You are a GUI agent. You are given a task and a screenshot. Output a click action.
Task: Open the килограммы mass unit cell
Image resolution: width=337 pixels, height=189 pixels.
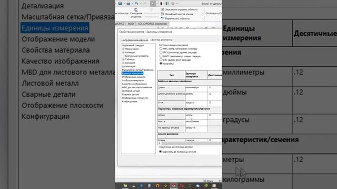[x=196, y=122]
